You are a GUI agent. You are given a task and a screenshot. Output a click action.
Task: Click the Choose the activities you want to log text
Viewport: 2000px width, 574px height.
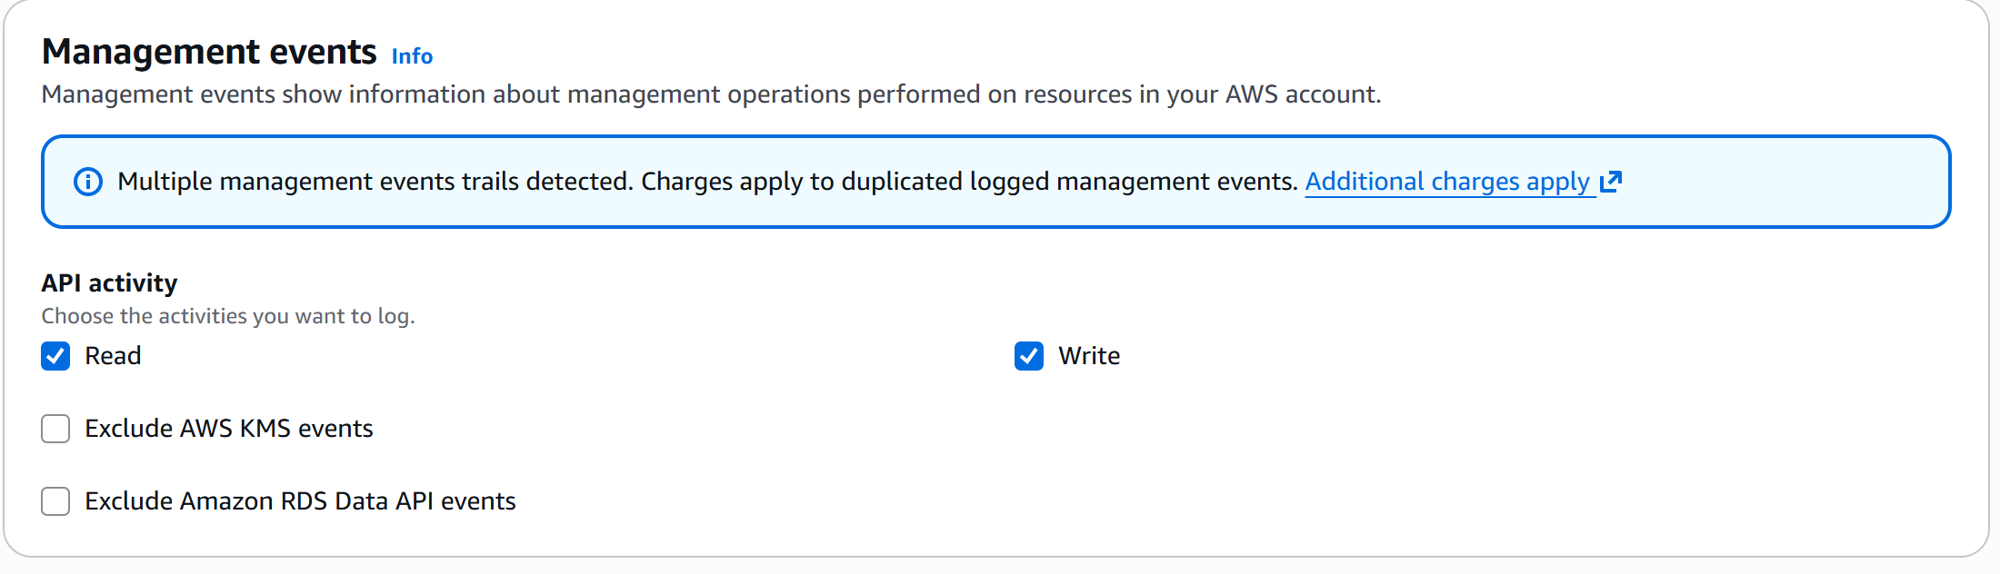point(228,316)
